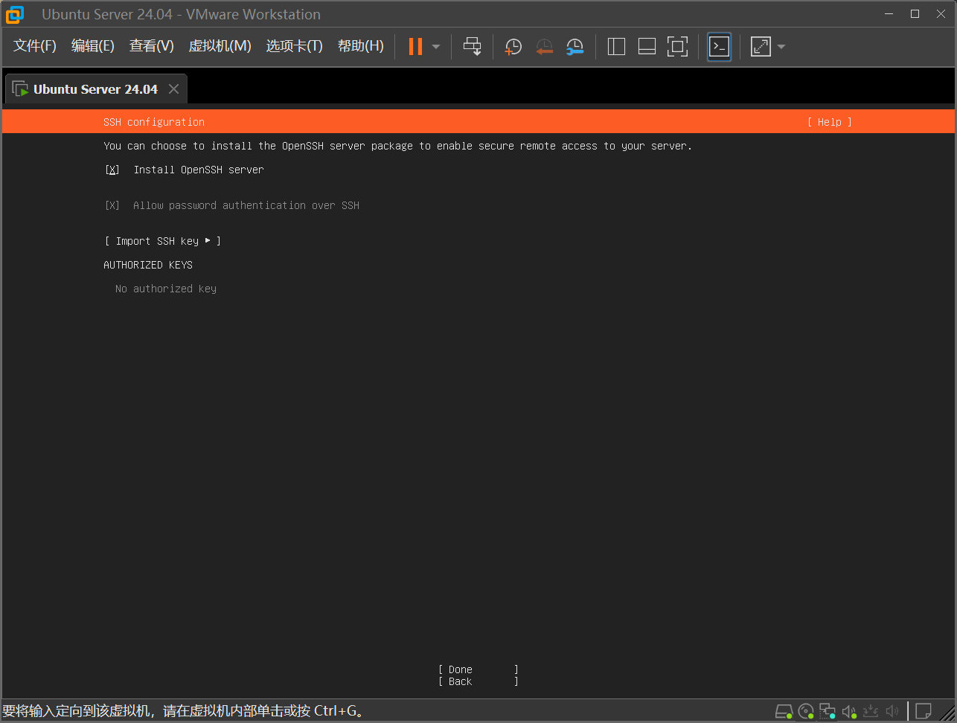
Task: Click the Send Ctrl+Alt+Del toolbar icon
Action: coord(473,46)
